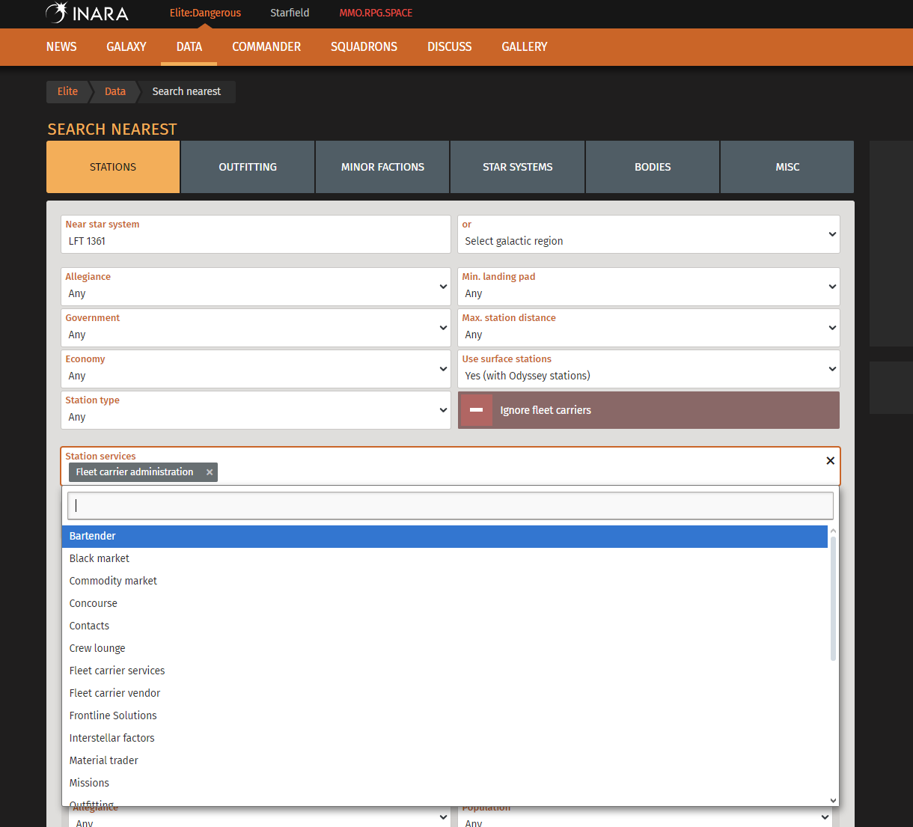The width and height of the screenshot is (913, 827).
Task: Open the Station type dropdown
Action: [256, 410]
